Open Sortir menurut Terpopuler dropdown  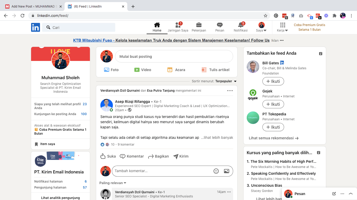pyautogui.click(x=226, y=81)
